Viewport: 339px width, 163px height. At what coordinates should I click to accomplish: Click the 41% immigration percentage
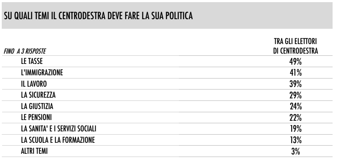pyautogui.click(x=296, y=73)
